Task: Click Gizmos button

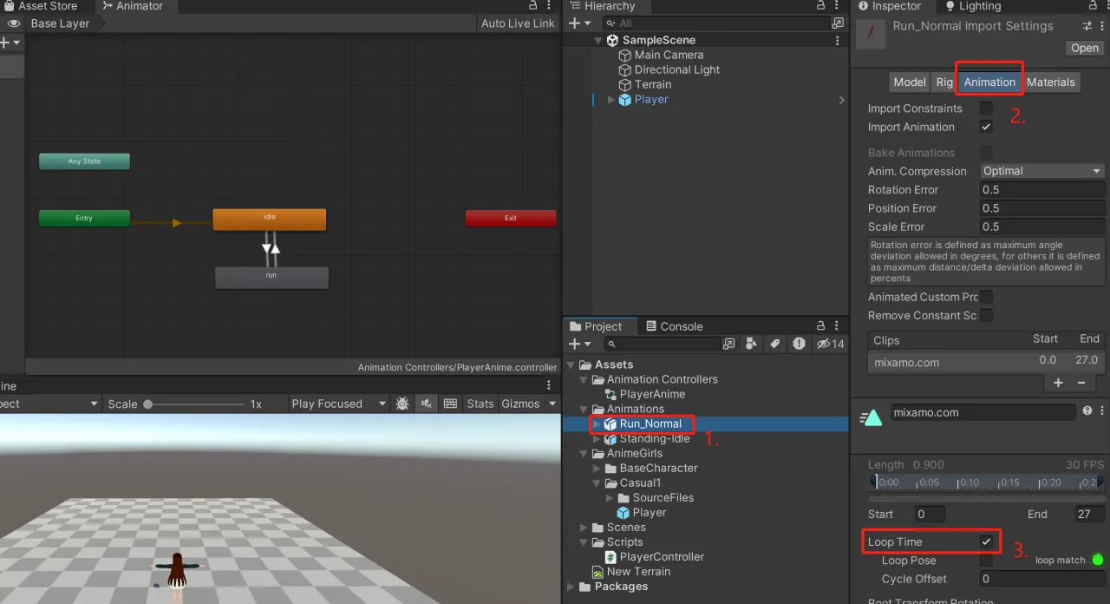Action: coord(520,404)
